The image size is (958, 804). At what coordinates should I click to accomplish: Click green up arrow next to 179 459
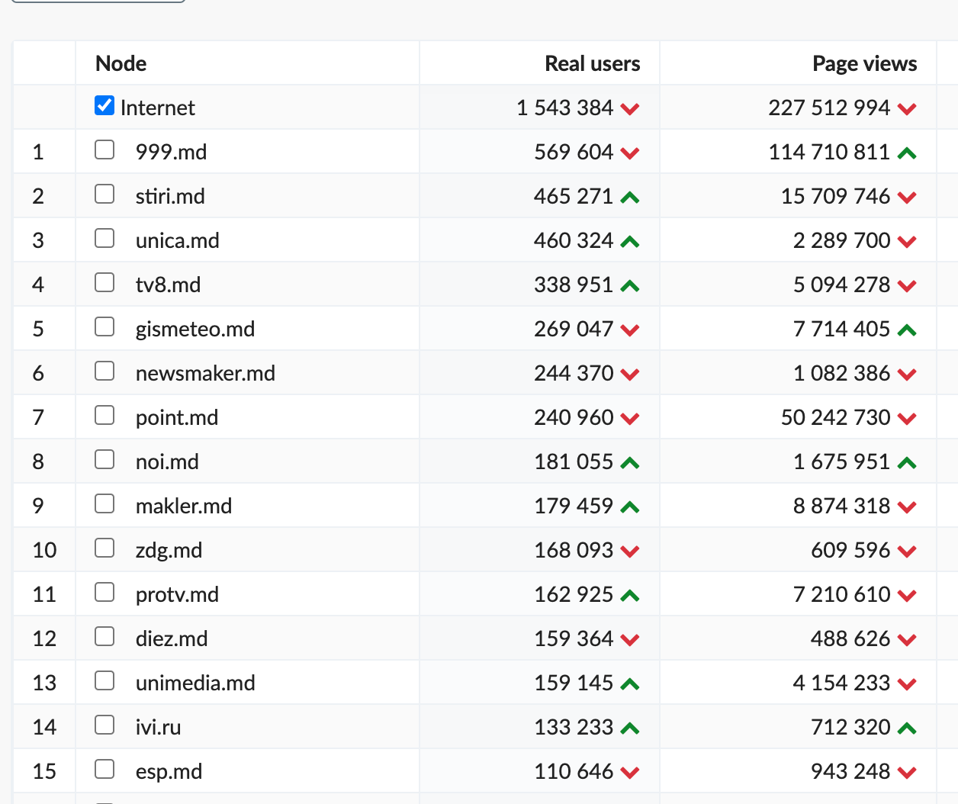[630, 507]
